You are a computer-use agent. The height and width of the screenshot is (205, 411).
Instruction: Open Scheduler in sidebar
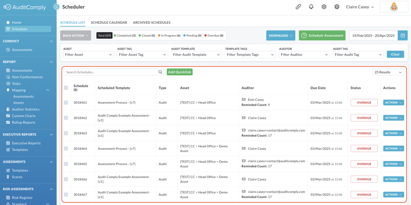(28, 29)
